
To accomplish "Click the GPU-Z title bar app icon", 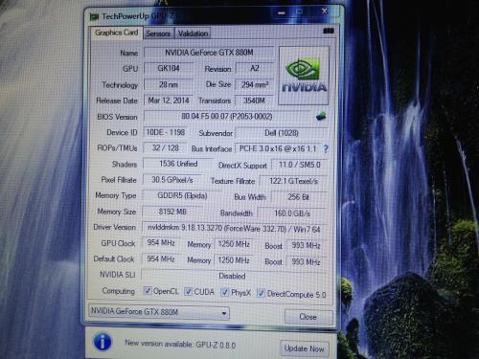I will click(x=94, y=16).
